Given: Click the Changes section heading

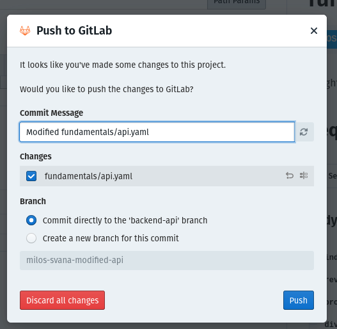Looking at the screenshot, I should coord(36,157).
